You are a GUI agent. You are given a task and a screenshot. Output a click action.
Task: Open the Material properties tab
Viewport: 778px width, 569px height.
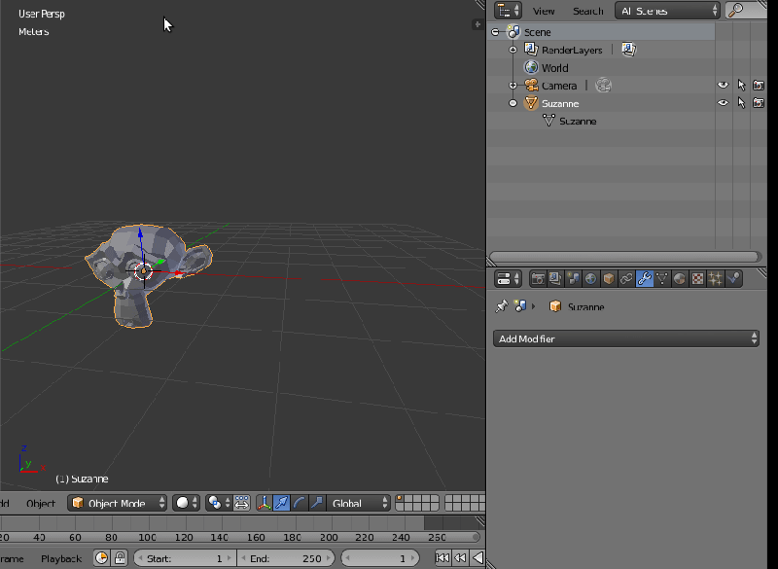(x=680, y=279)
